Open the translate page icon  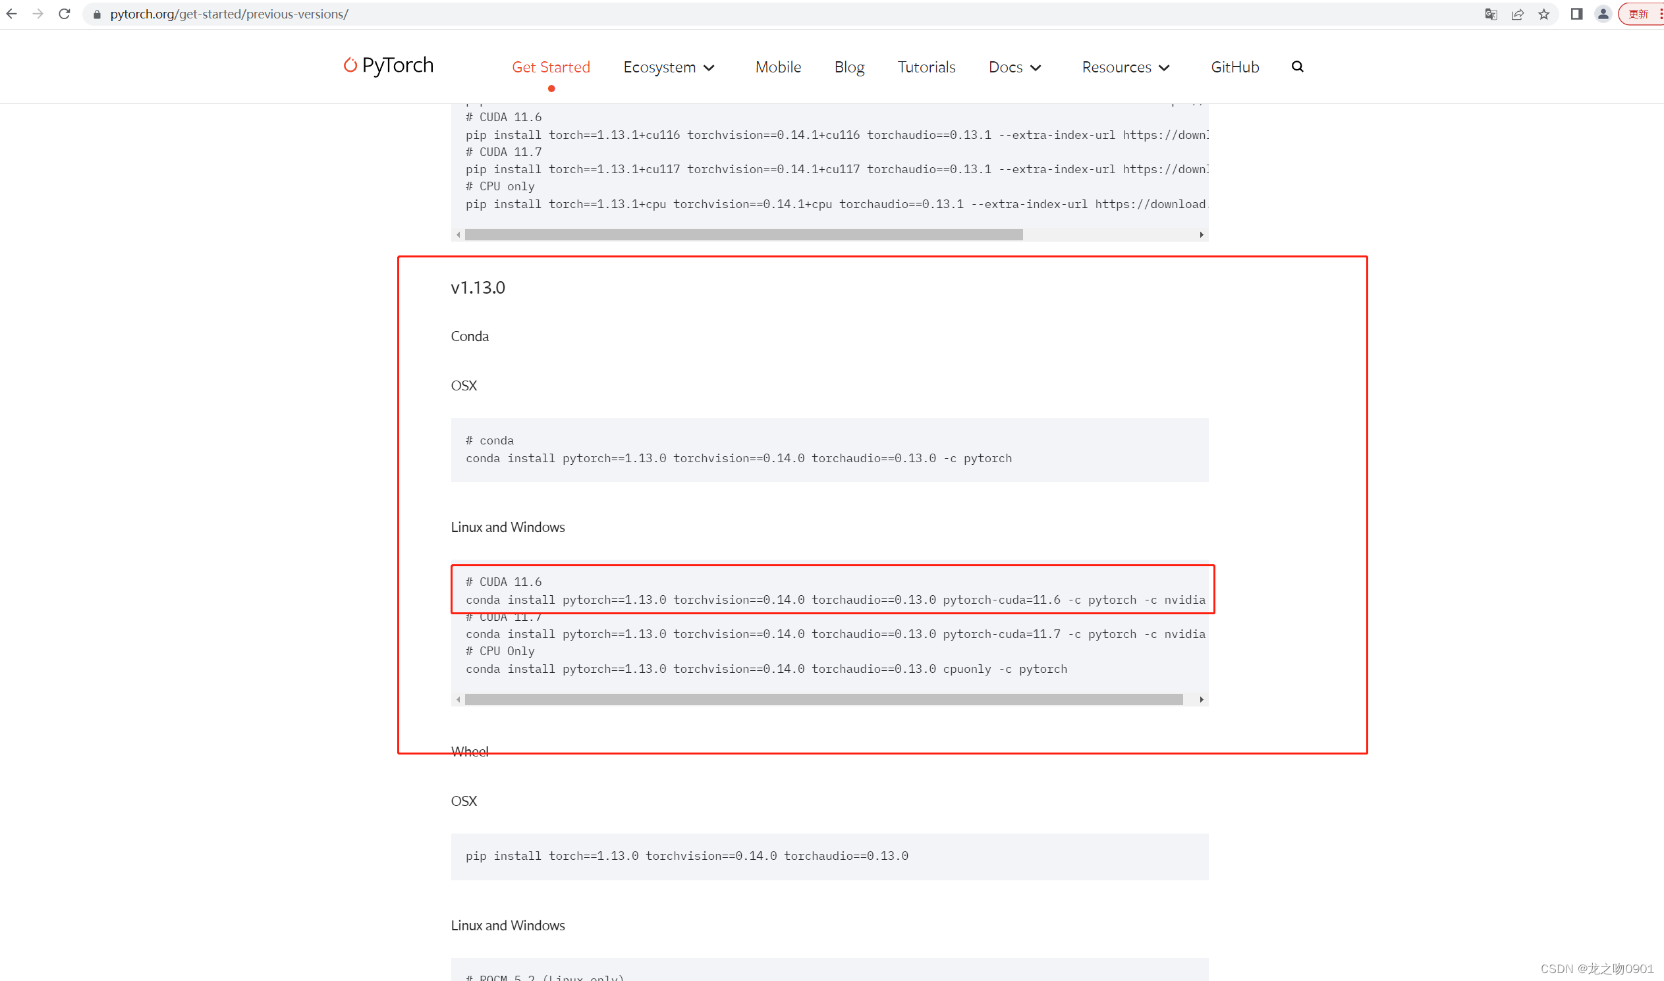[1491, 14]
